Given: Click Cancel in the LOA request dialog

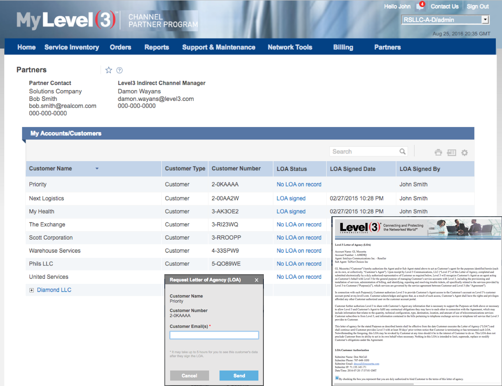Looking at the screenshot, I should click(189, 376).
